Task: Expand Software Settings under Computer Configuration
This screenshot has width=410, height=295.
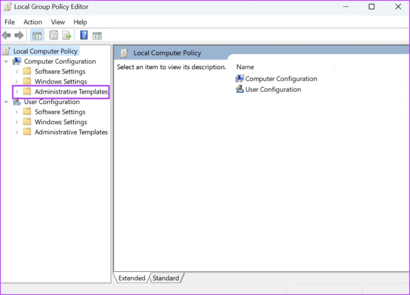Action: [17, 71]
